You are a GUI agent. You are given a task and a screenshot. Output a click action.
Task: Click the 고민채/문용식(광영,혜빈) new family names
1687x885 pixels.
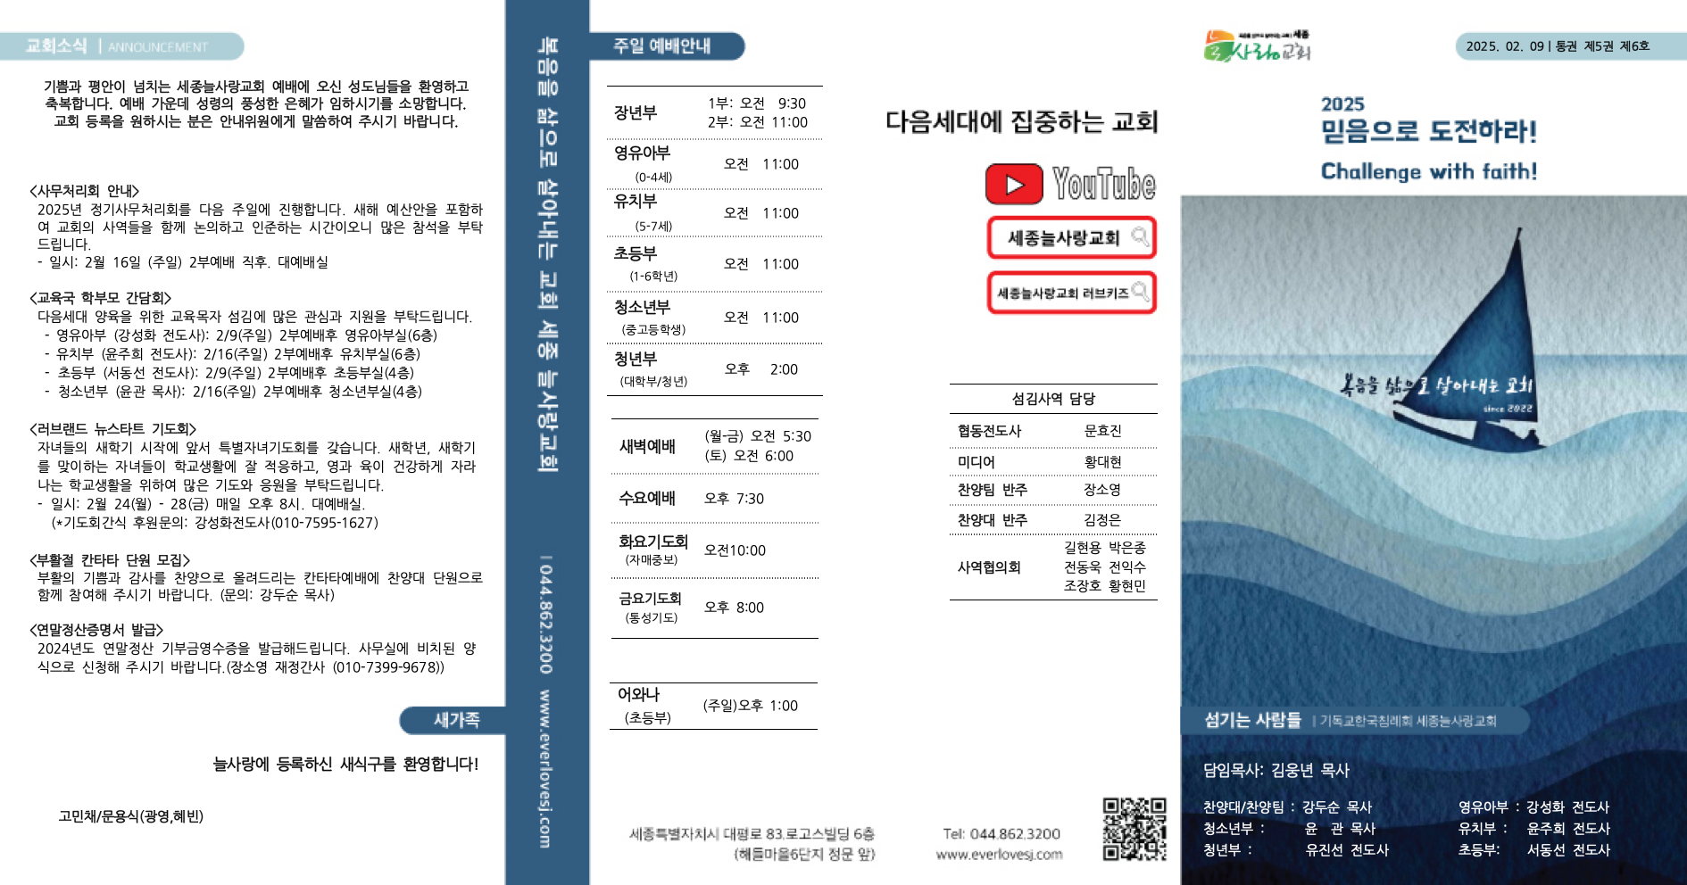coord(131,816)
